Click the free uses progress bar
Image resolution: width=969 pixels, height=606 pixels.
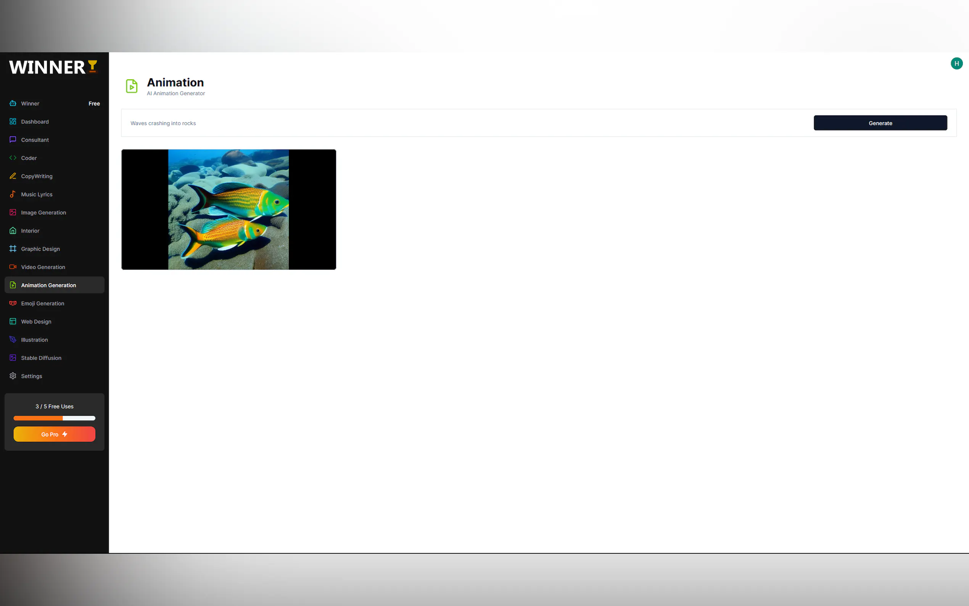point(55,418)
